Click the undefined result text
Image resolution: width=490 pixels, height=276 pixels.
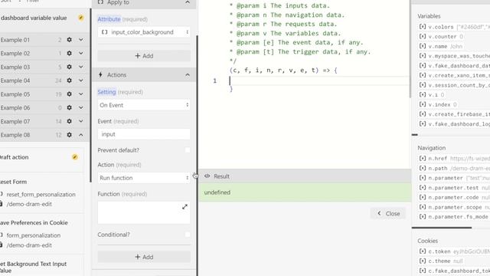217,192
